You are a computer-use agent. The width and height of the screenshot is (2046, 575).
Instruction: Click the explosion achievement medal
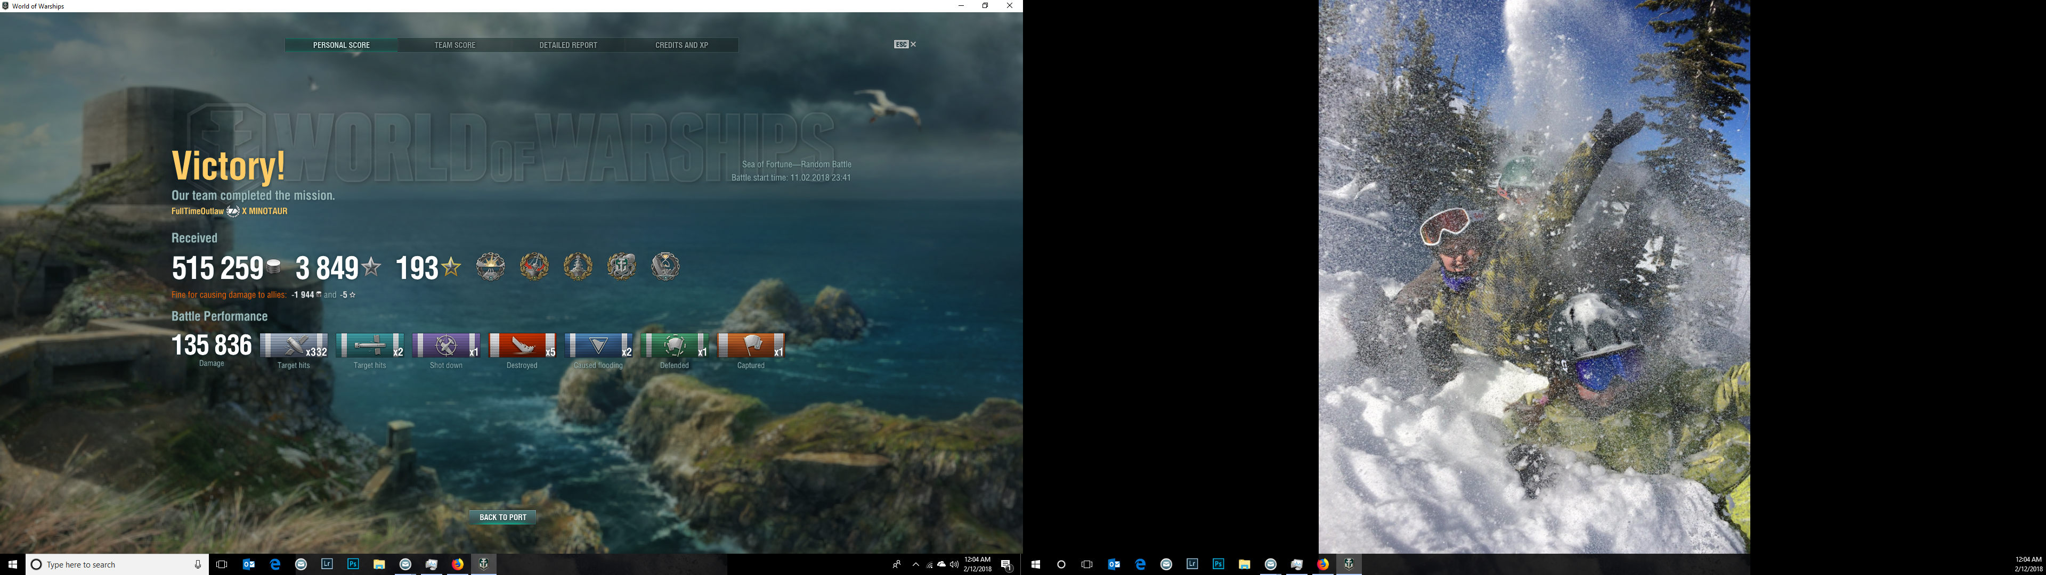tap(491, 266)
